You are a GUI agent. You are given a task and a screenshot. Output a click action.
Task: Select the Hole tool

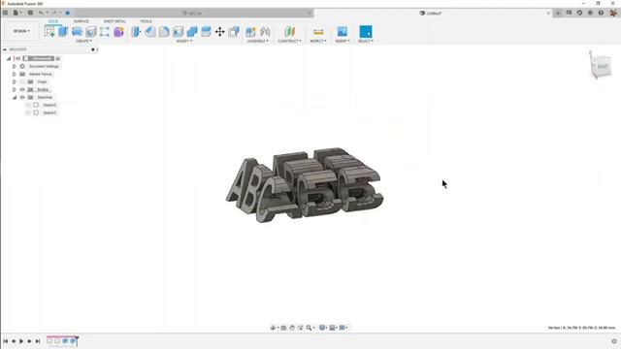[90, 32]
